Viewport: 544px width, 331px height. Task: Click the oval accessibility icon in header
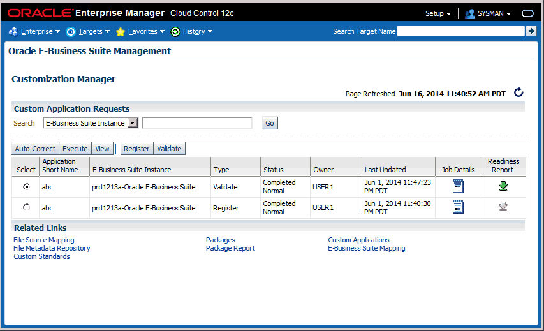tap(527, 13)
